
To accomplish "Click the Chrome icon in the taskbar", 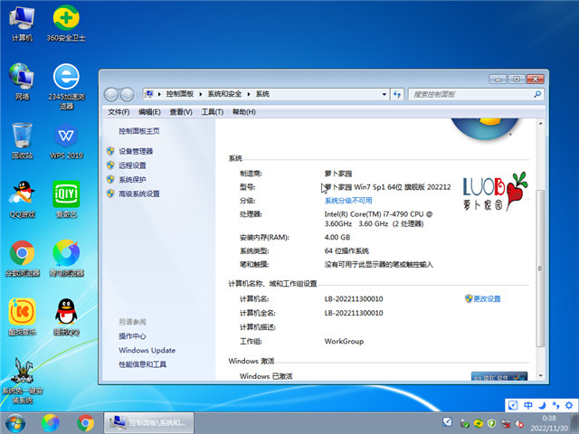I will click(x=86, y=422).
